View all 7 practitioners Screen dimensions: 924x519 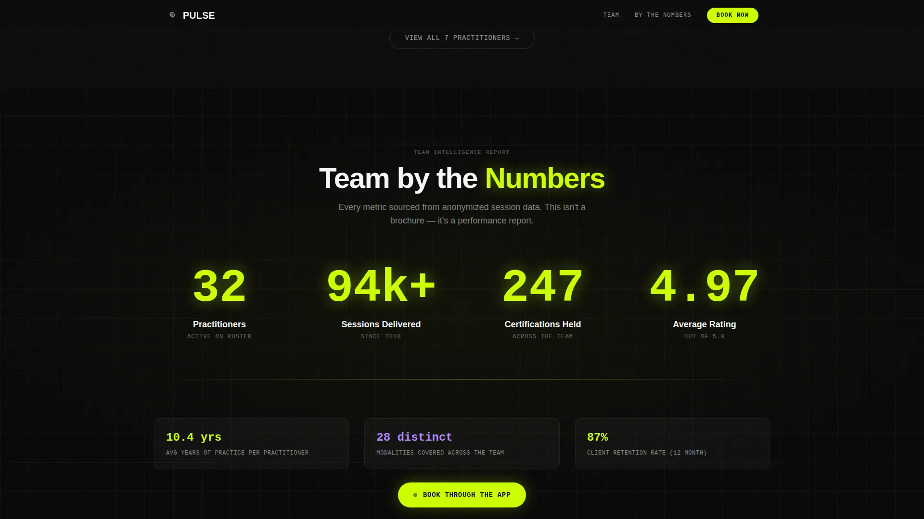tap(462, 38)
